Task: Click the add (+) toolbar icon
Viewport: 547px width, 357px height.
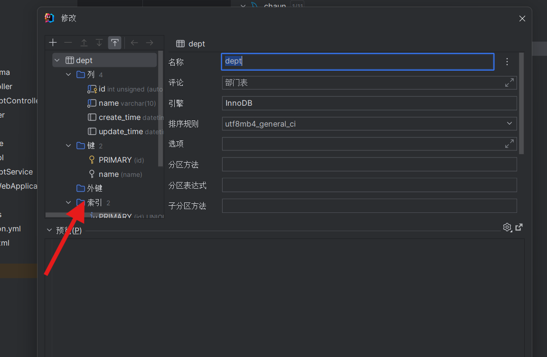Action: click(x=53, y=43)
